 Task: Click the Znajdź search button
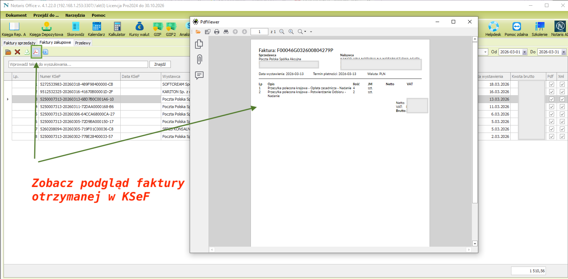(x=160, y=64)
